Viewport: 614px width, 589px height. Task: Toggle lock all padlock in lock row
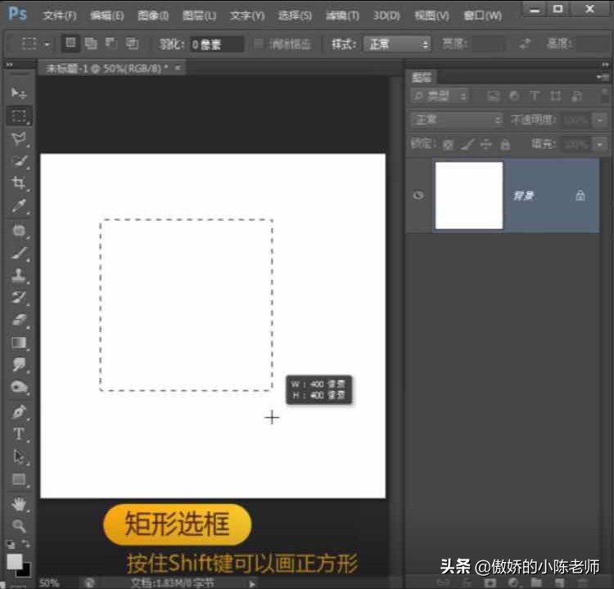(505, 145)
